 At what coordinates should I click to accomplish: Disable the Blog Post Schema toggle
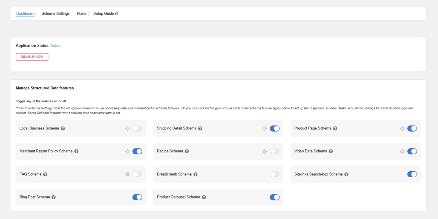(x=137, y=197)
